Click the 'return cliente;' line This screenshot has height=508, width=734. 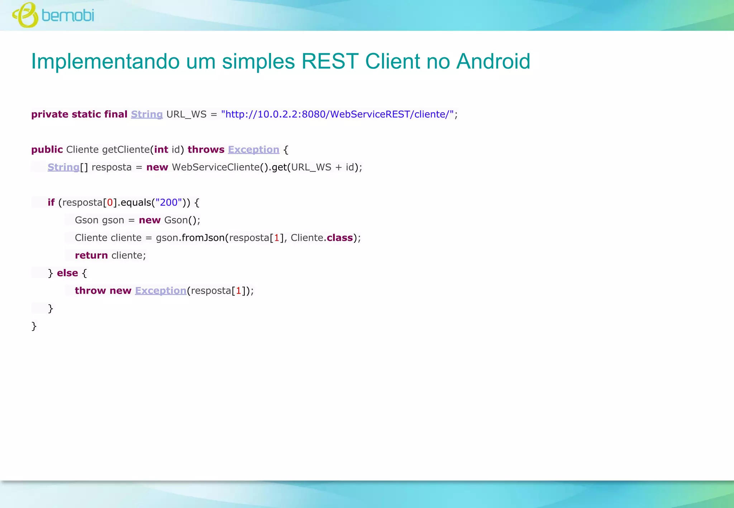(x=110, y=255)
